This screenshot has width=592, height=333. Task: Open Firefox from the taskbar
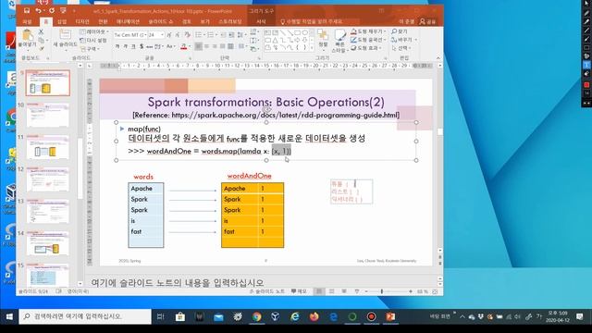(314, 316)
